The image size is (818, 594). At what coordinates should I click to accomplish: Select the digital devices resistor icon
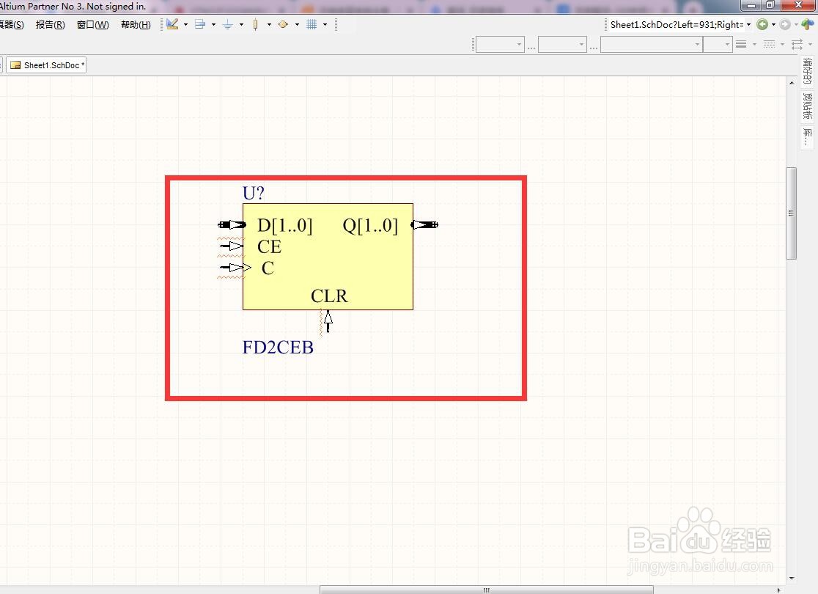255,24
